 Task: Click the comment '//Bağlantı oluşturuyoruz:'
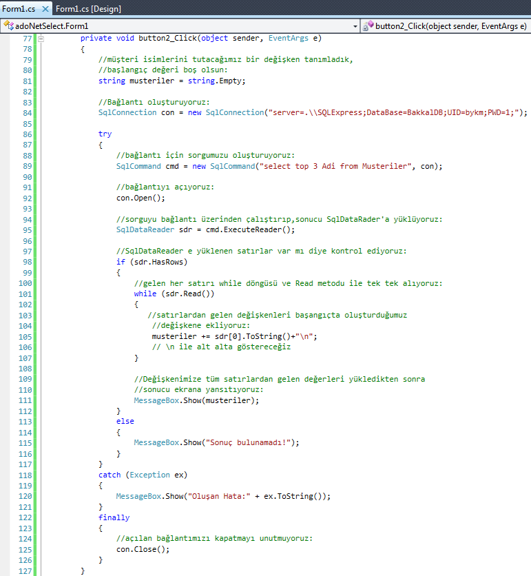[154, 102]
